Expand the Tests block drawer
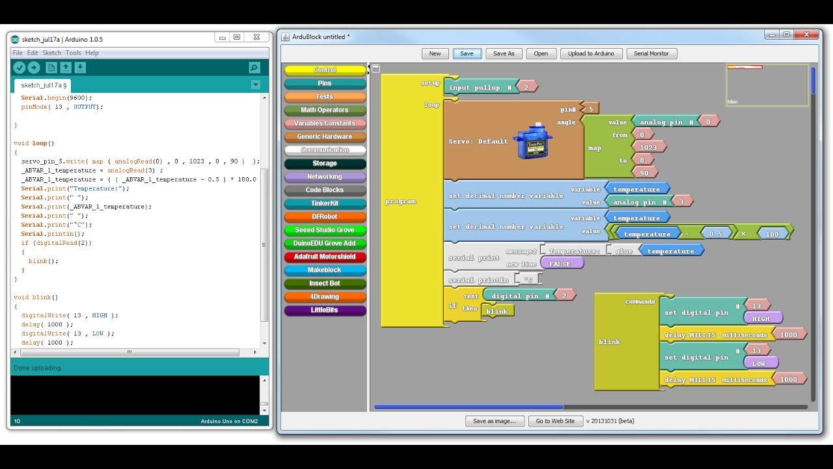Viewport: 833px width, 469px height. tap(325, 96)
